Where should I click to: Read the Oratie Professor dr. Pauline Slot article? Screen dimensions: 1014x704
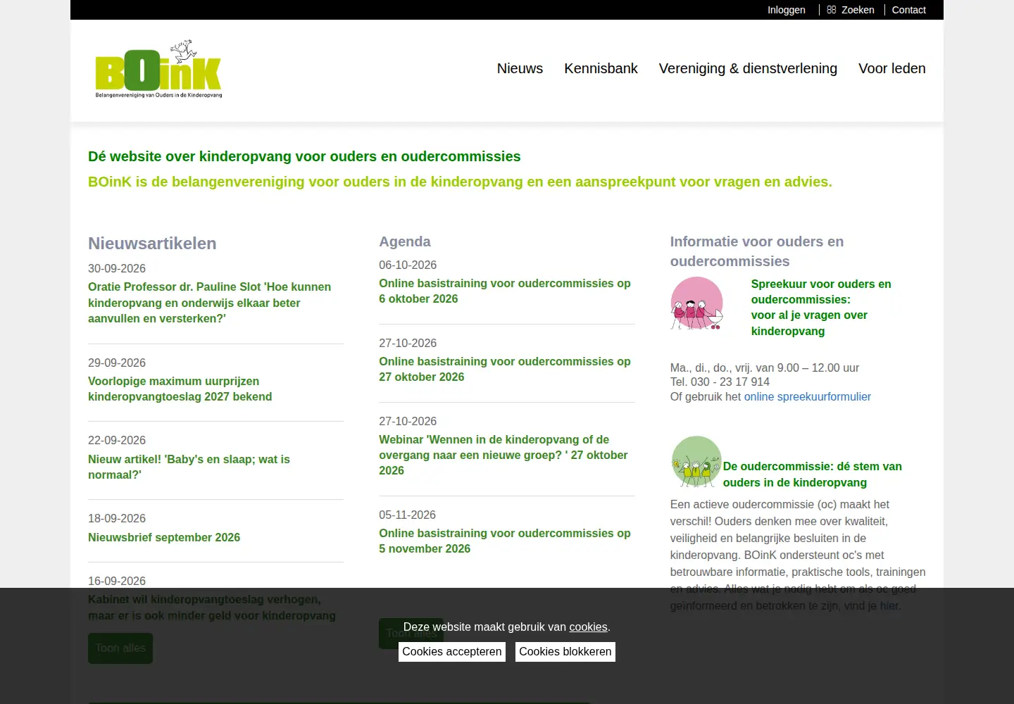[210, 303]
